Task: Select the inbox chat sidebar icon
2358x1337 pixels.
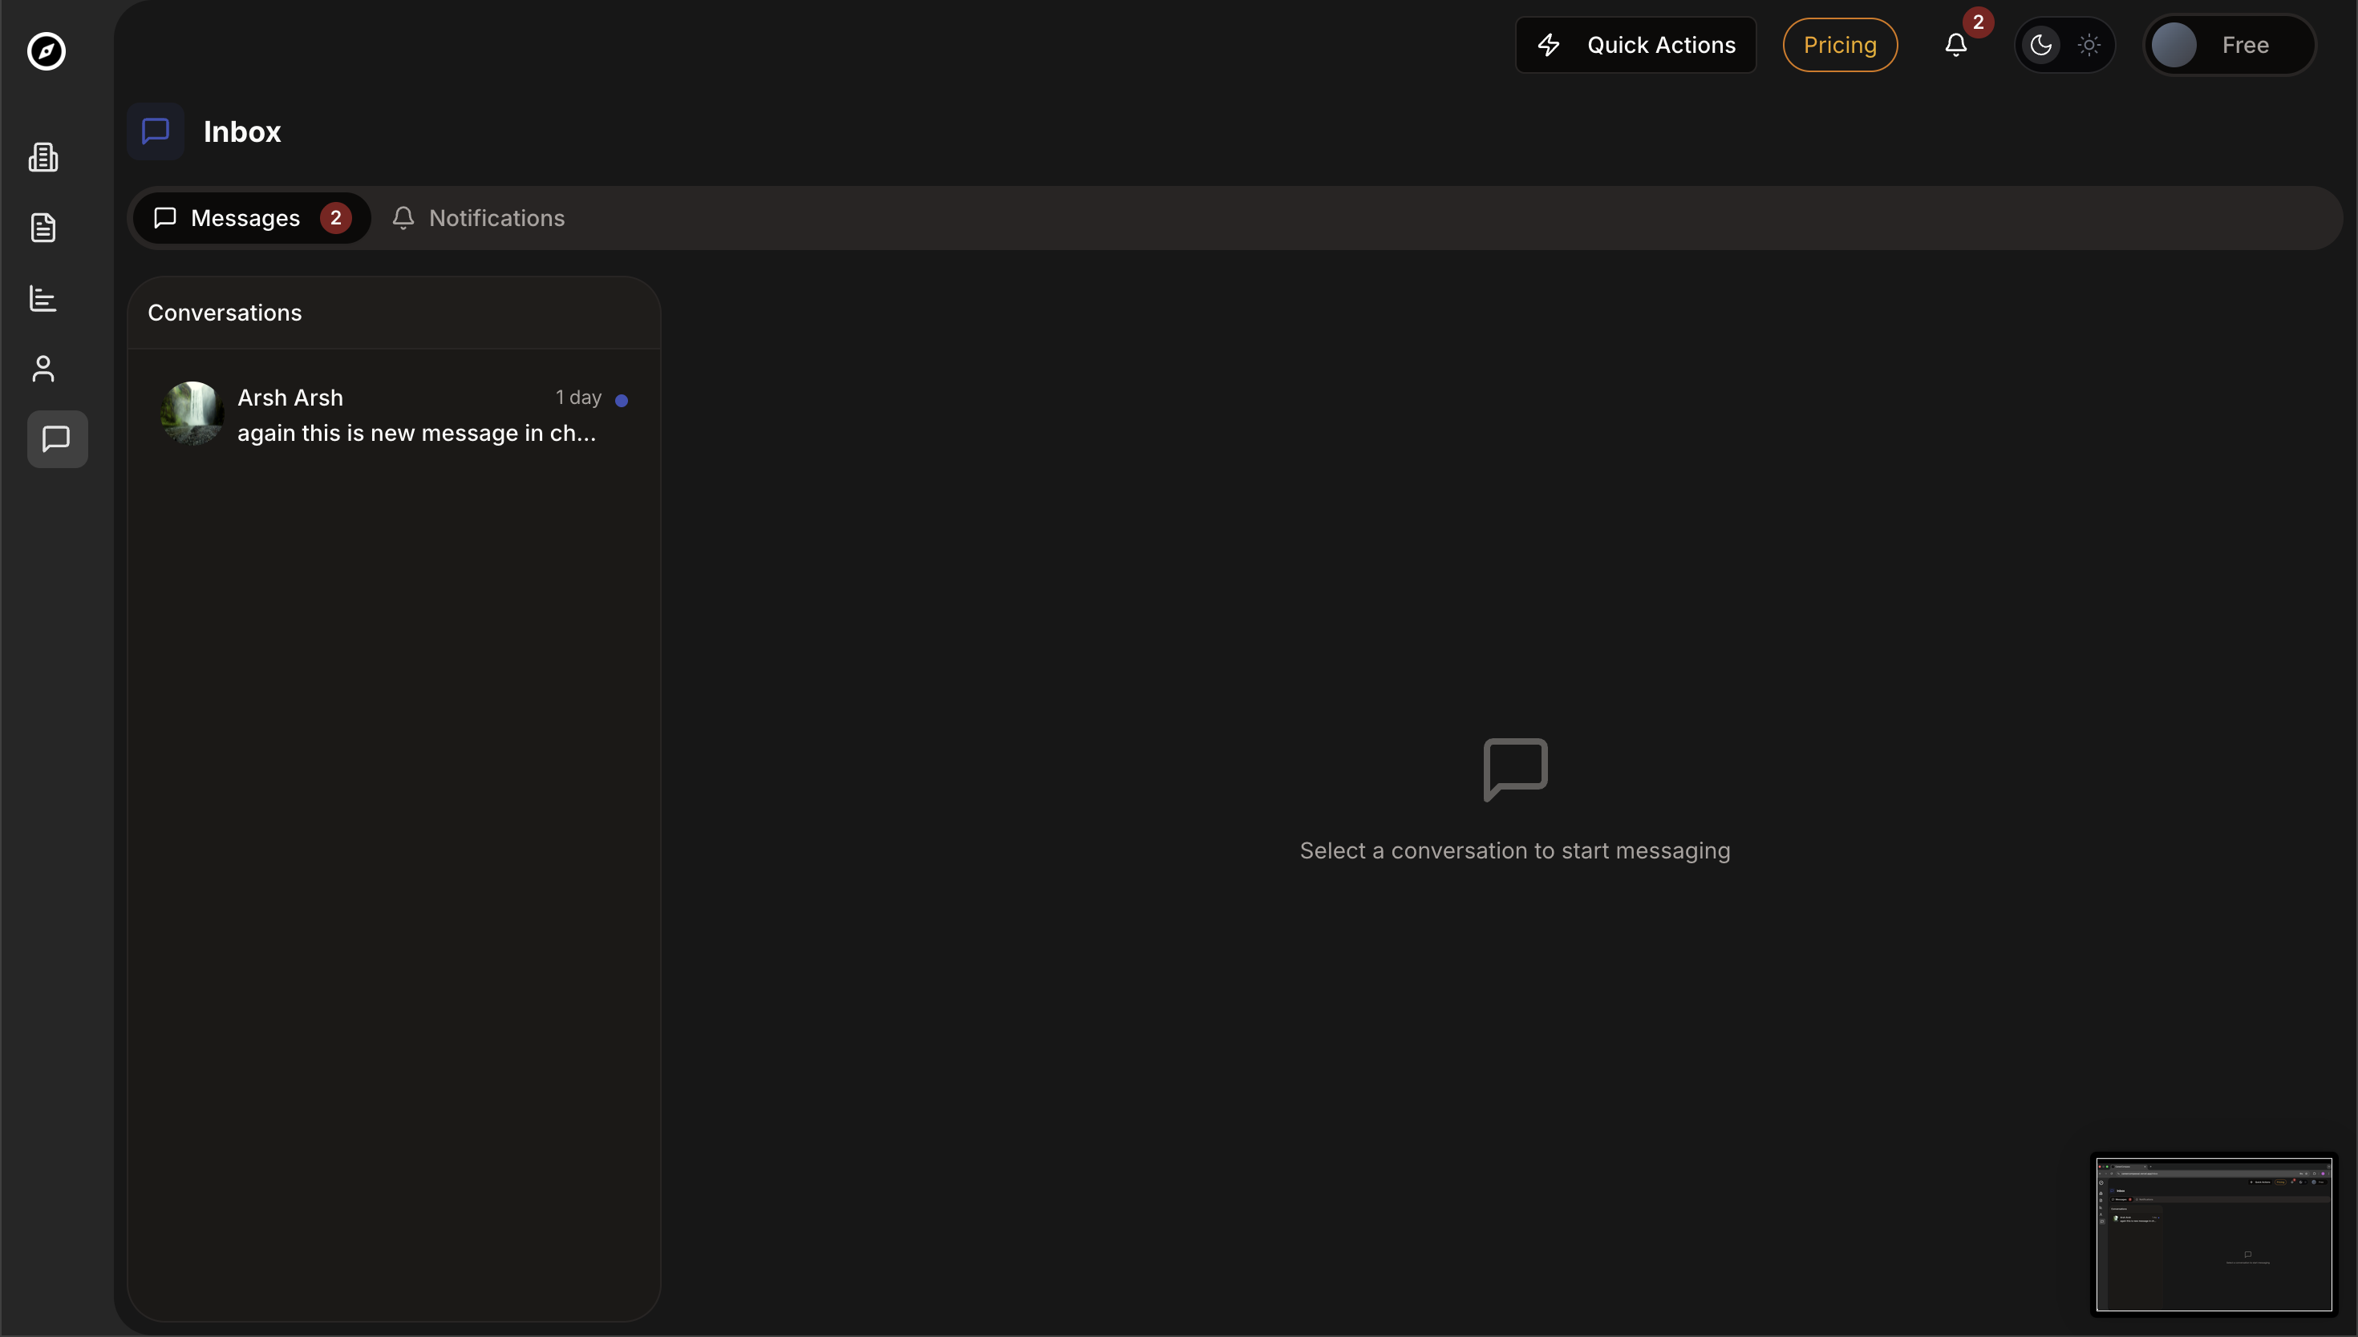Action: click(x=57, y=439)
